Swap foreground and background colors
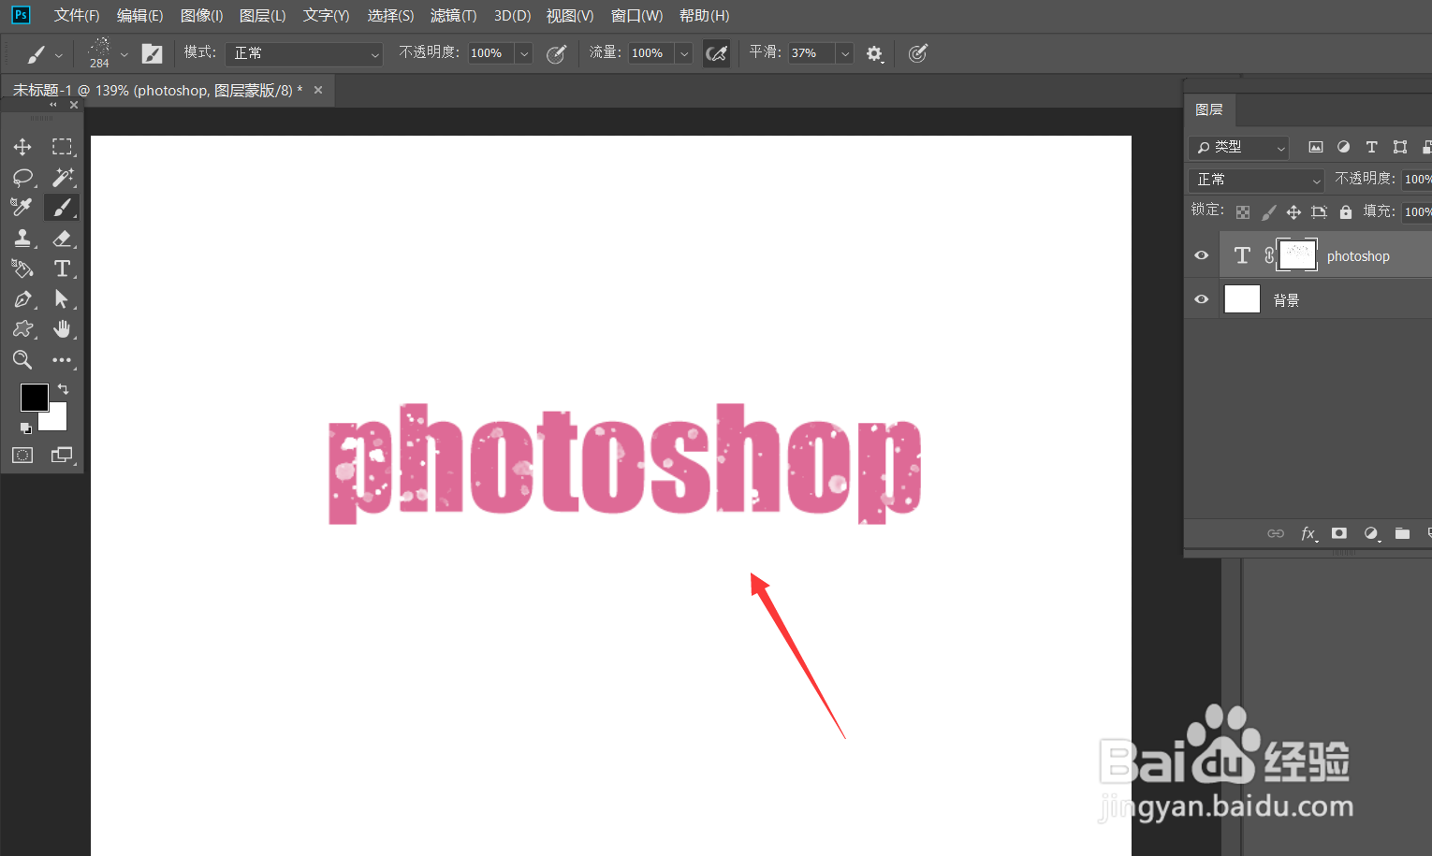The image size is (1432, 856). coord(63,388)
